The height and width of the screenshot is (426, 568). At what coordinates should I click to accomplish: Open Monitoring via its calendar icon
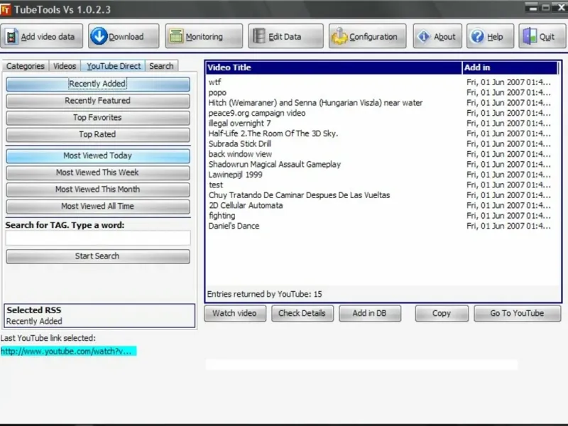(176, 37)
